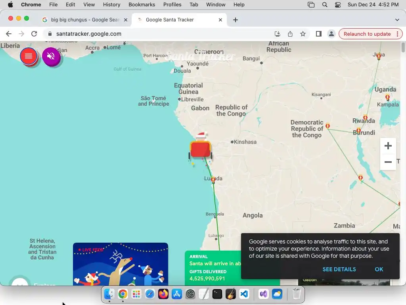This screenshot has height=305, width=406.
Task: Open the View menu
Action: (x=89, y=5)
